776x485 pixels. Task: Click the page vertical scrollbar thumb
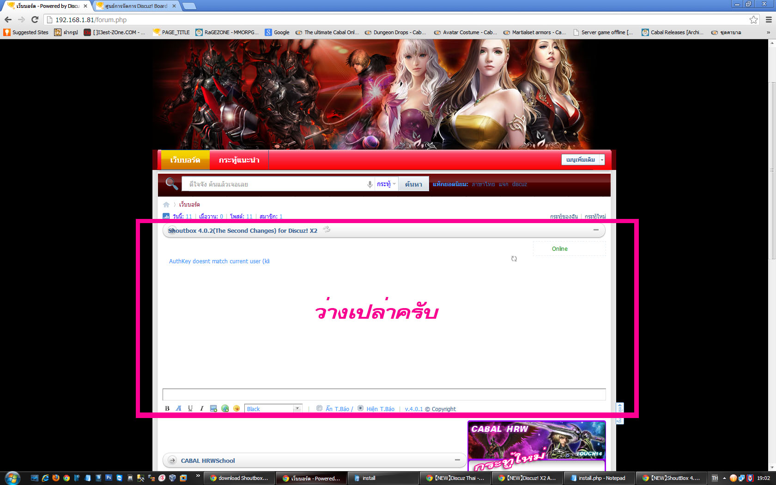(772, 171)
